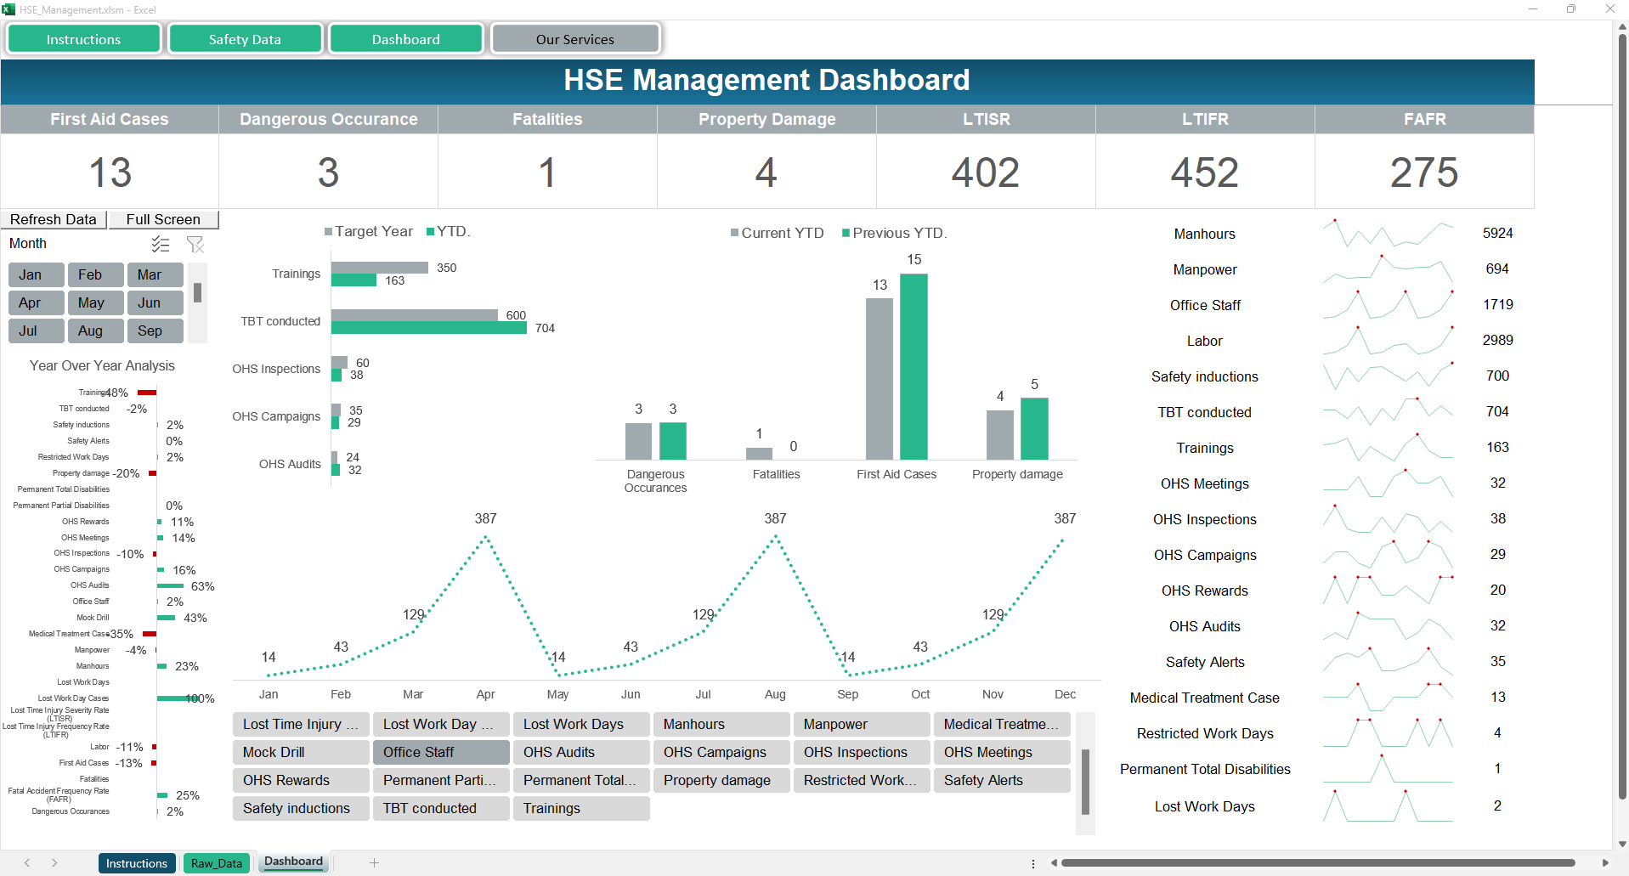Open the Instructions sheet tab at the bottom

(137, 863)
